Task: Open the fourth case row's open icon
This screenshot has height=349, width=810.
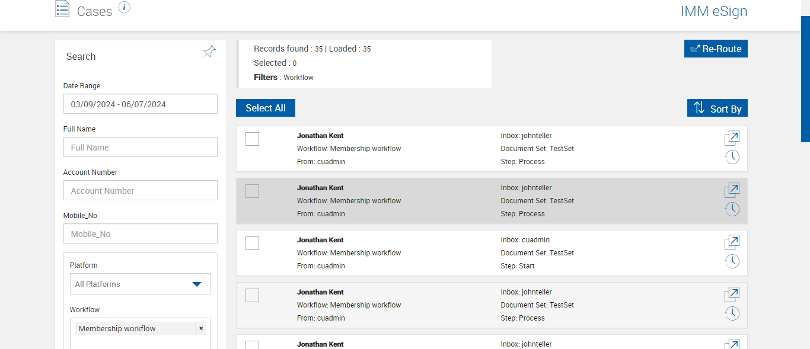Action: [732, 294]
